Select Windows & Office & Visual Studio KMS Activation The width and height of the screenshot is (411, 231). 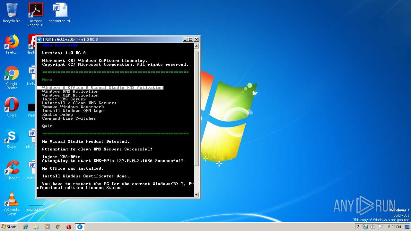[100, 88]
